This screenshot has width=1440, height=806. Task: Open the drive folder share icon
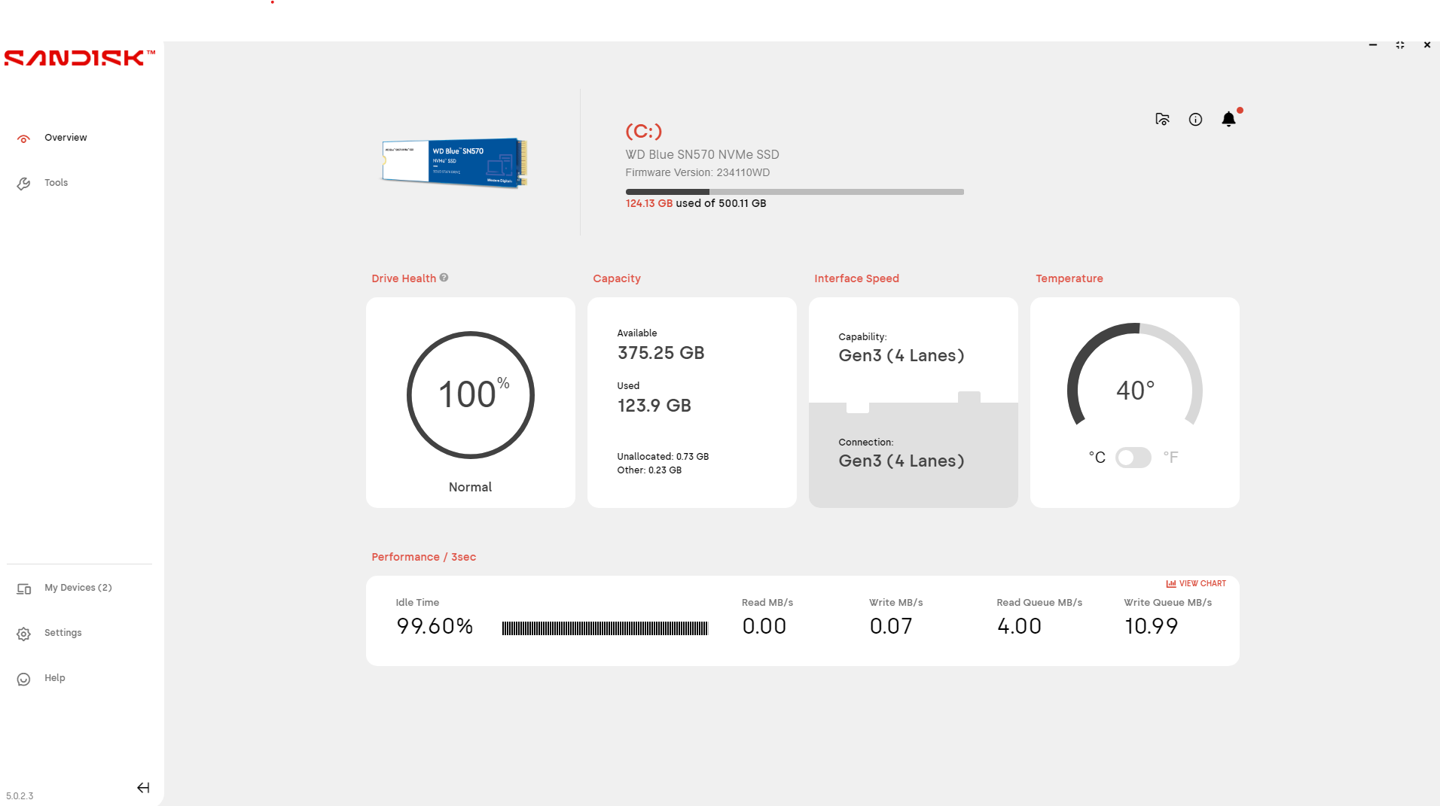pyautogui.click(x=1162, y=119)
